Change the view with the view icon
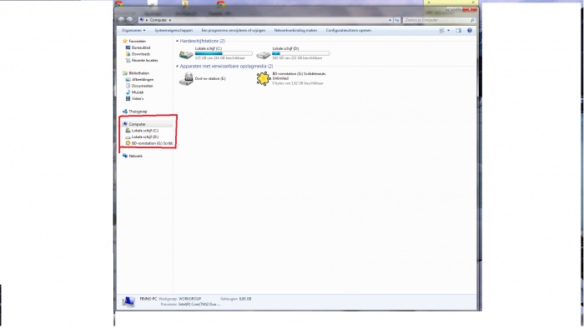Viewport: 584px width, 328px height. tap(442, 31)
